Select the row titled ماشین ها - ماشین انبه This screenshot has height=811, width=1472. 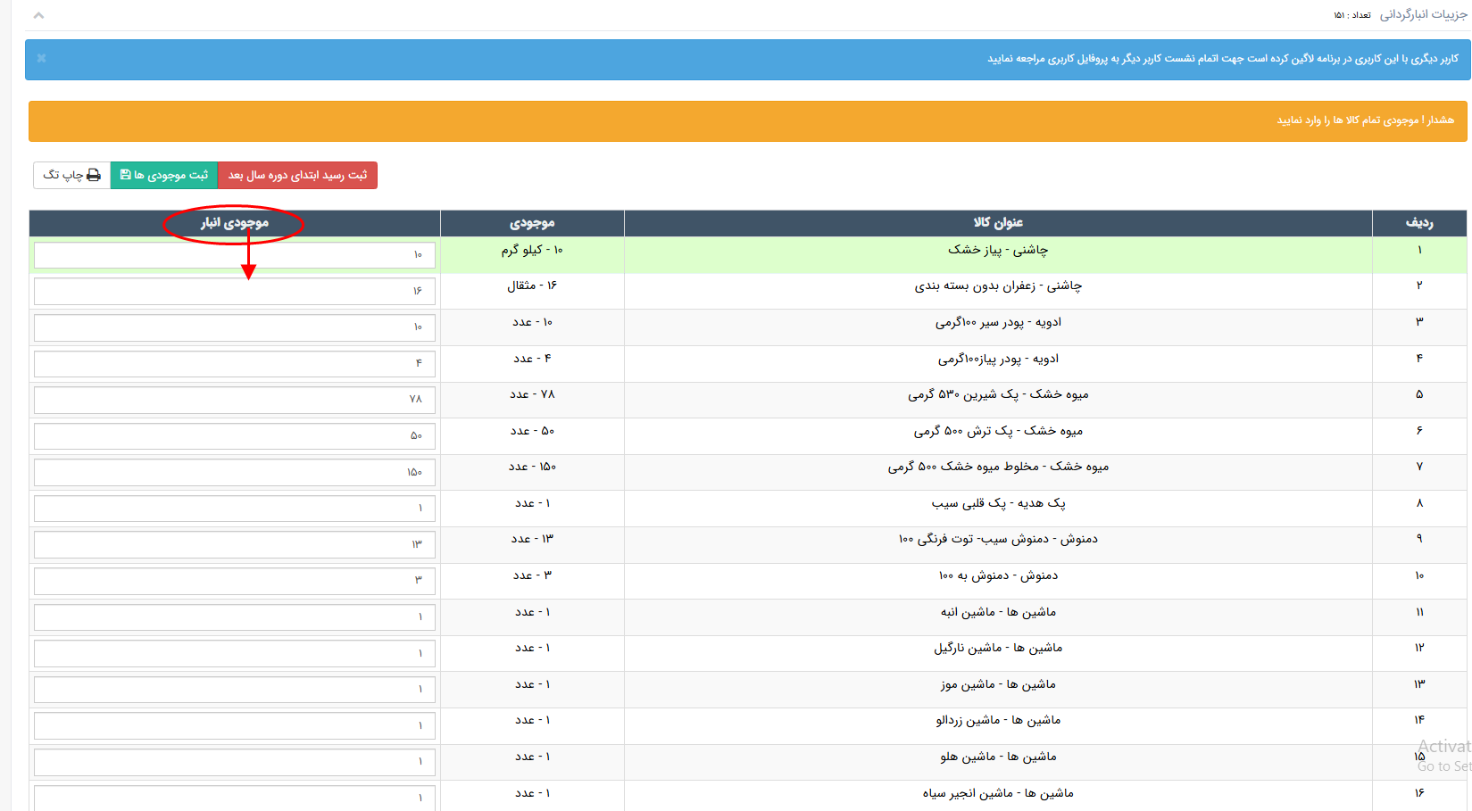pos(997,612)
